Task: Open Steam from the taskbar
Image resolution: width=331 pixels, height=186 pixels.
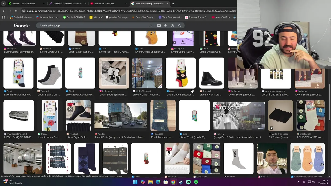Action: coord(181,182)
